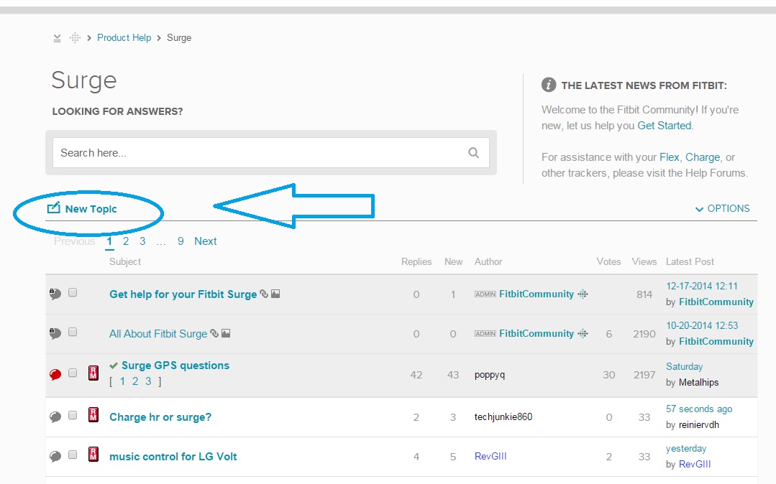Select the checkbox for Surge GPS questions
This screenshot has width=776, height=484.
point(73,373)
